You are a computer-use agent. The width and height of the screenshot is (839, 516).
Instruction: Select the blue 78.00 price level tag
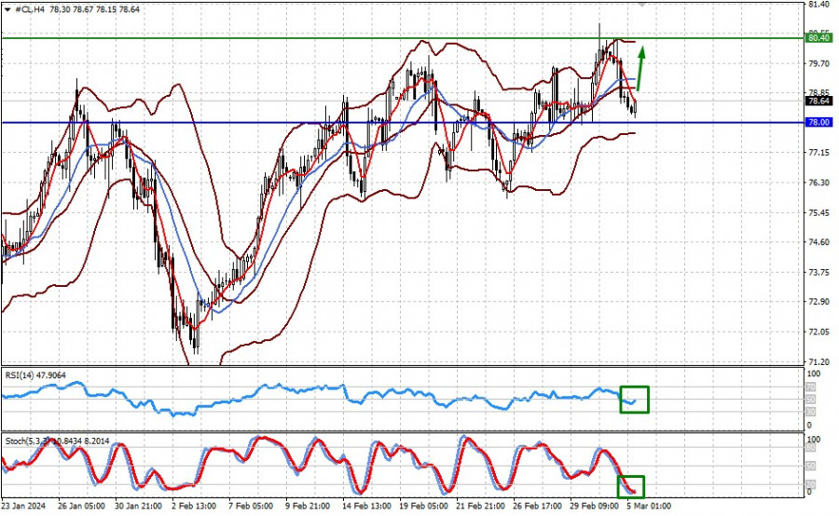(x=818, y=122)
